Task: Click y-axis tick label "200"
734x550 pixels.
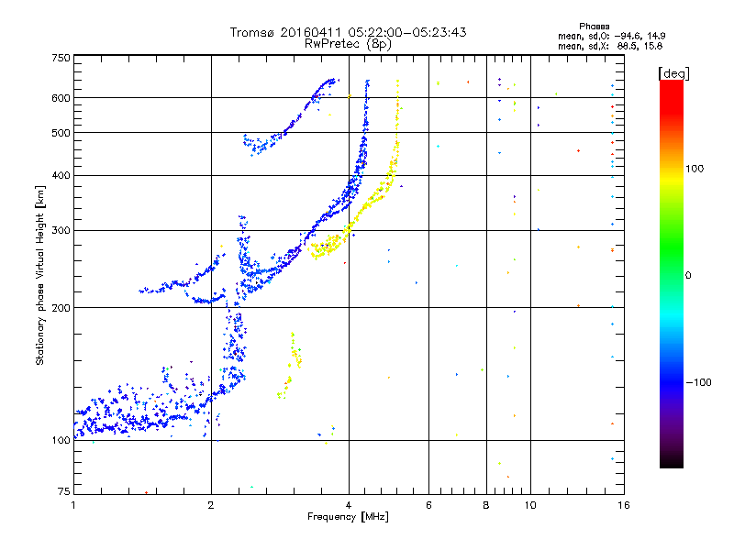Action: point(61,308)
